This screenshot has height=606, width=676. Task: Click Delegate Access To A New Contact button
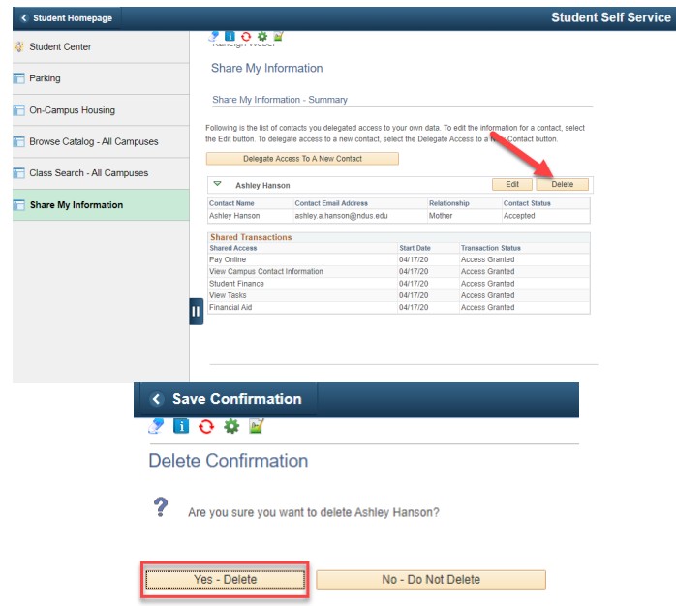[x=302, y=159]
